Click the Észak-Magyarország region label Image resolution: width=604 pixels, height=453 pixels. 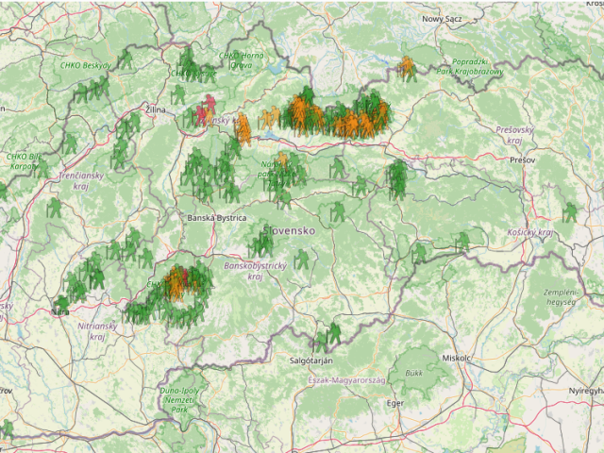click(x=346, y=380)
